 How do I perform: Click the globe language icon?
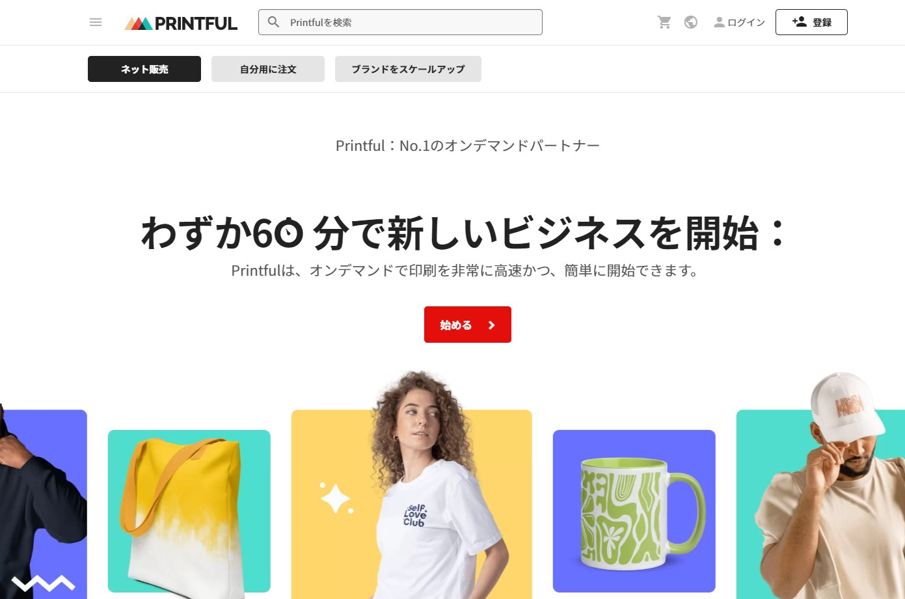691,22
